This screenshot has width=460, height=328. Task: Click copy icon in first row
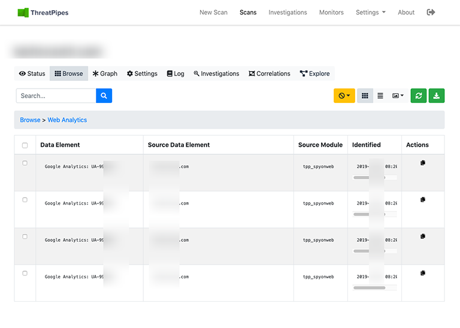click(423, 163)
